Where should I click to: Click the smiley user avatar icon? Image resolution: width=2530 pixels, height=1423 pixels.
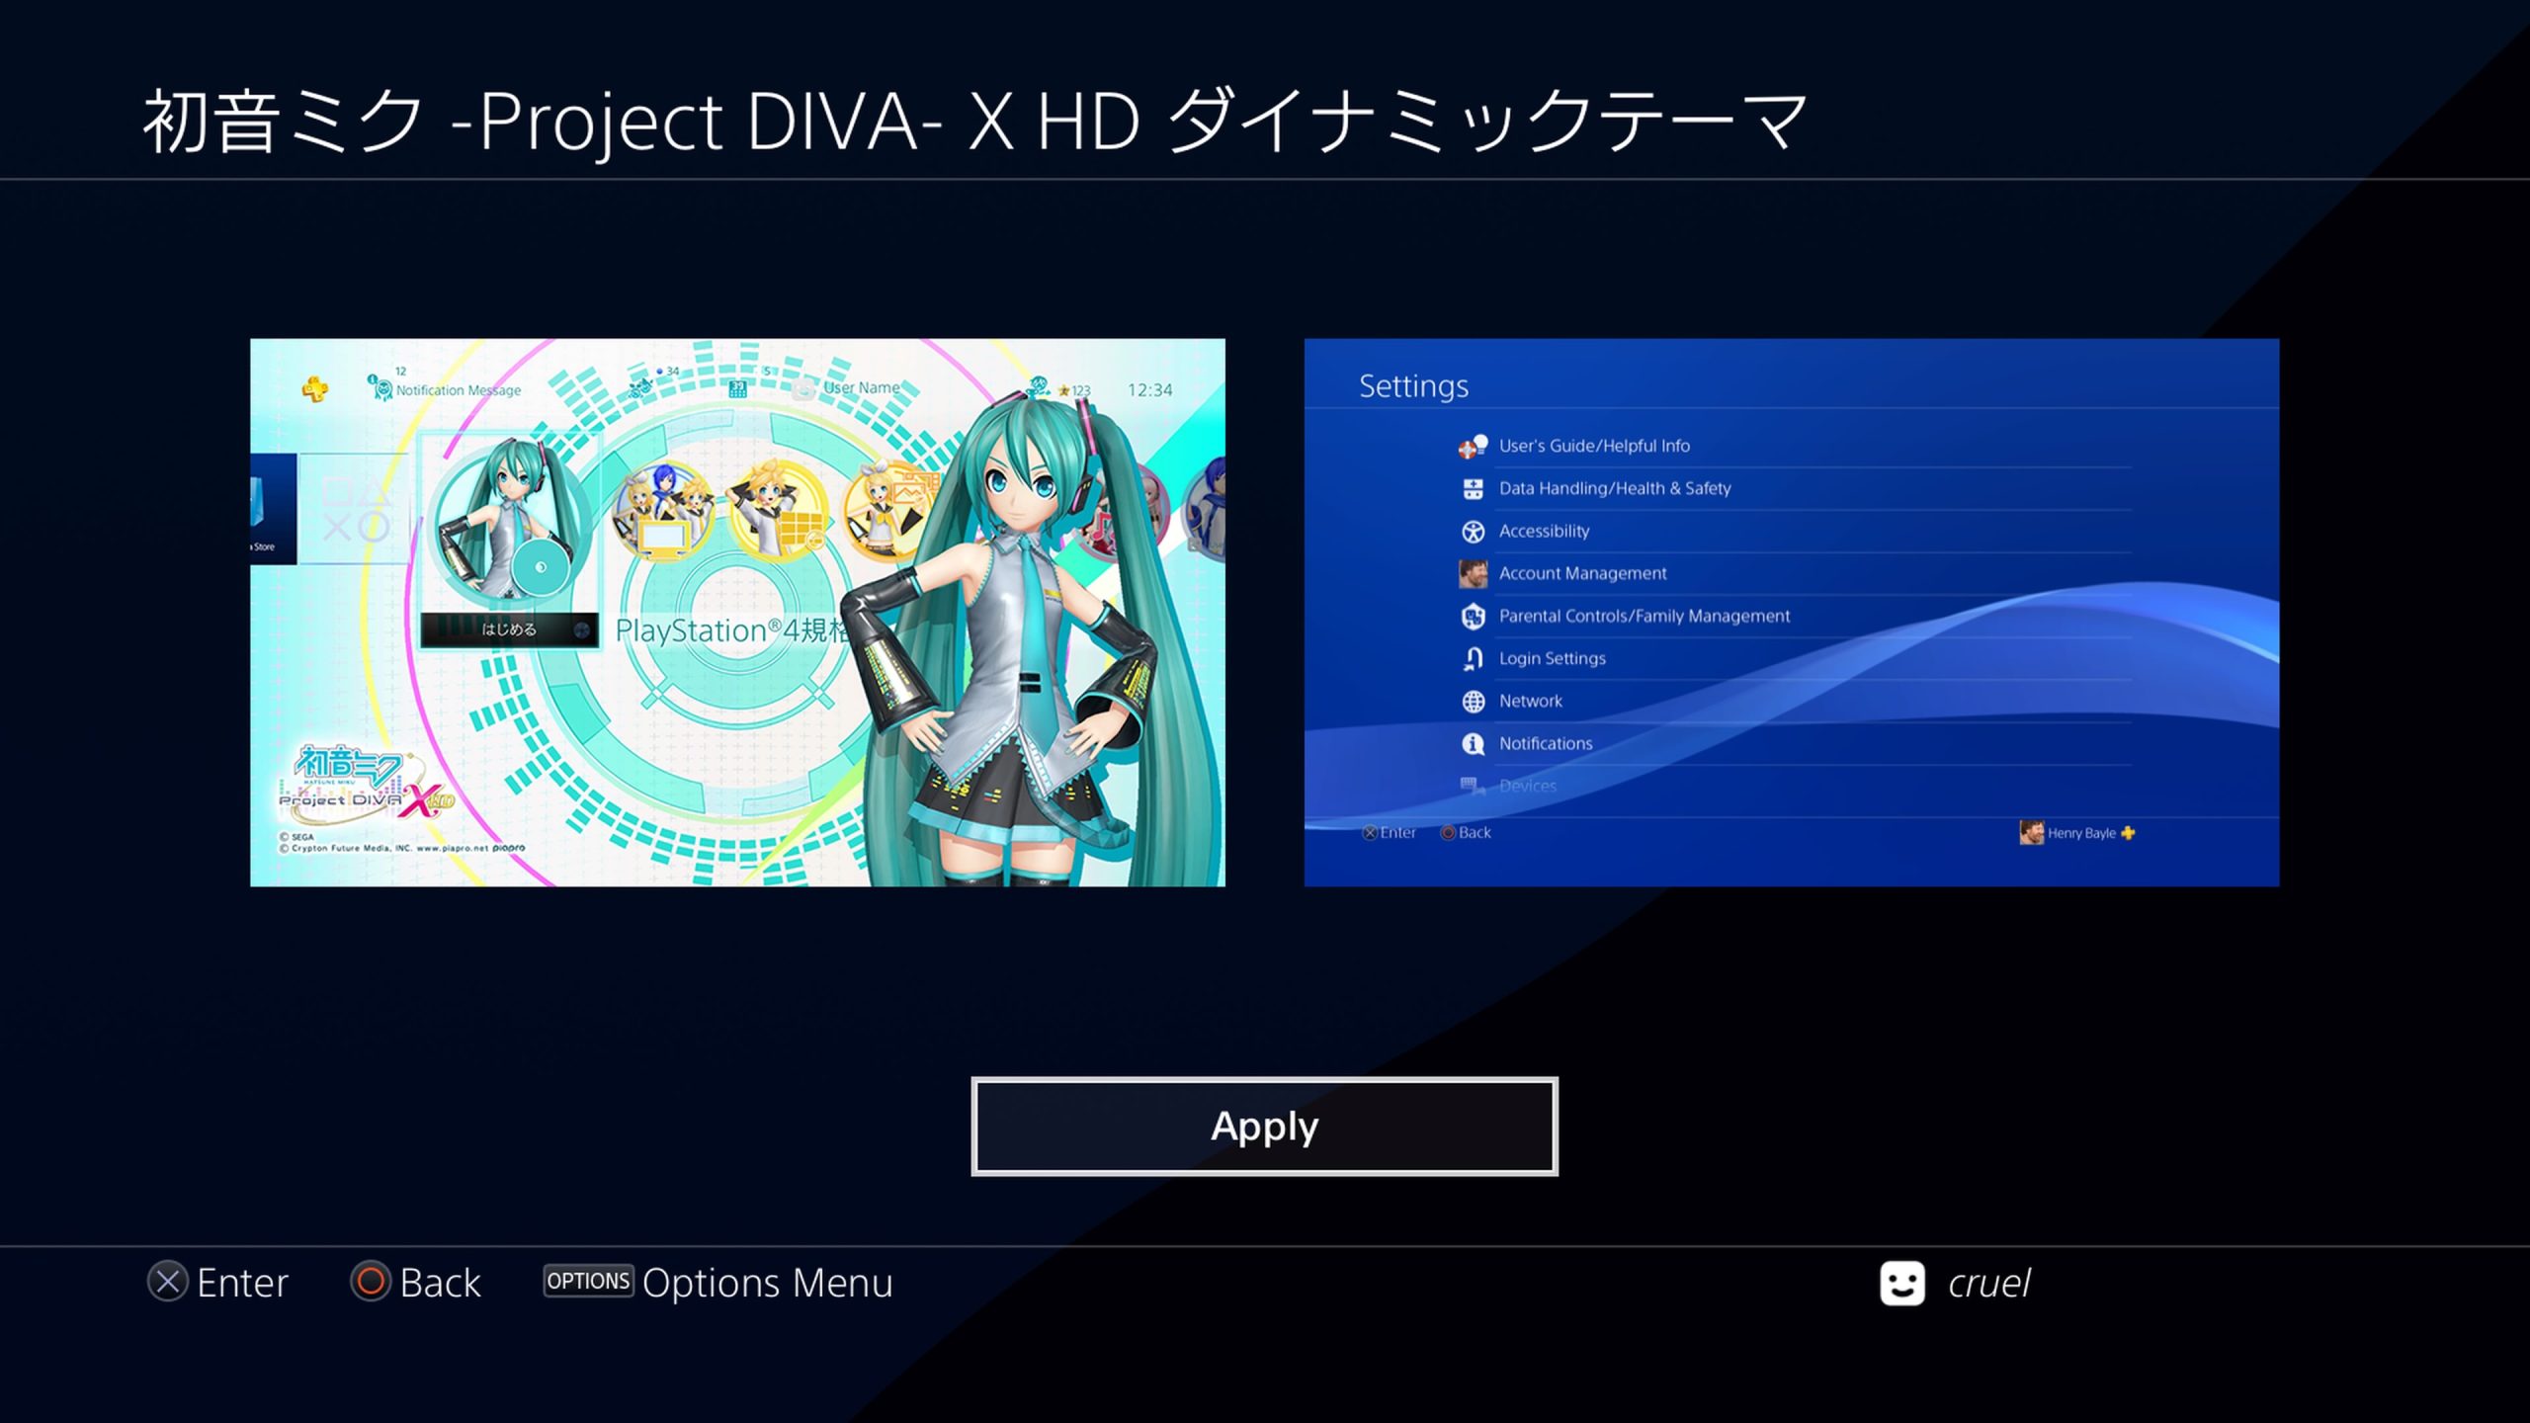click(1902, 1283)
